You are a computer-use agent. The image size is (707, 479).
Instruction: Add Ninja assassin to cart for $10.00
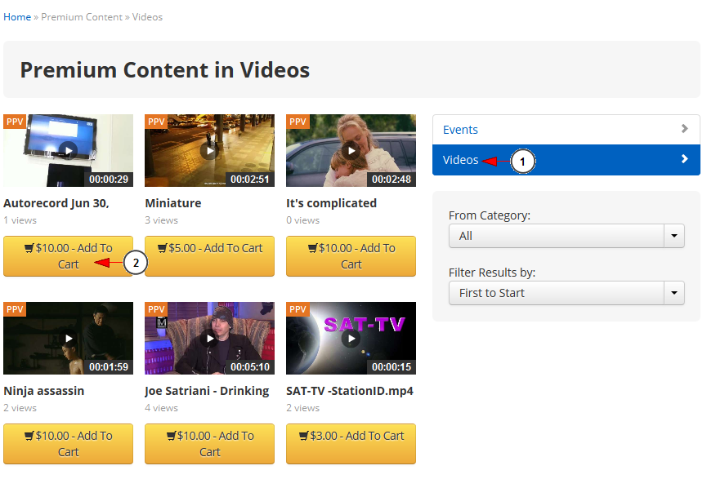coord(68,444)
